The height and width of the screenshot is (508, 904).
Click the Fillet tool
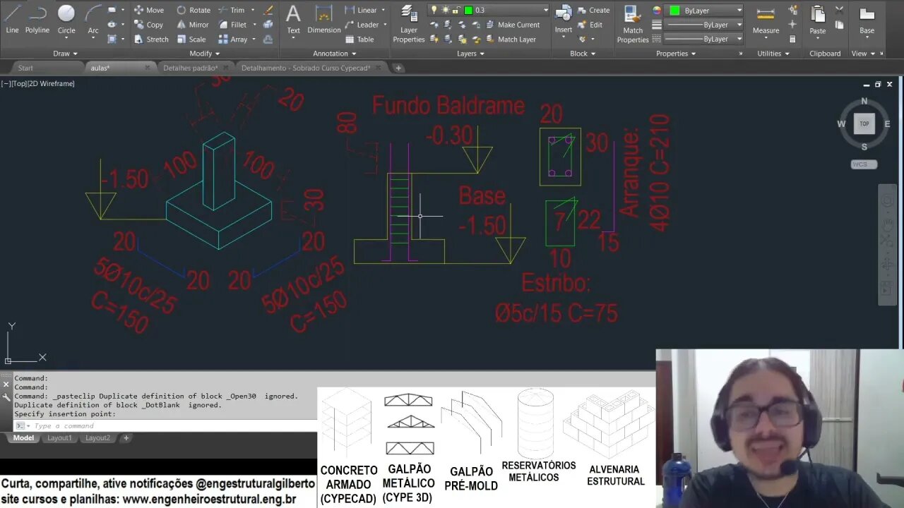(x=233, y=25)
